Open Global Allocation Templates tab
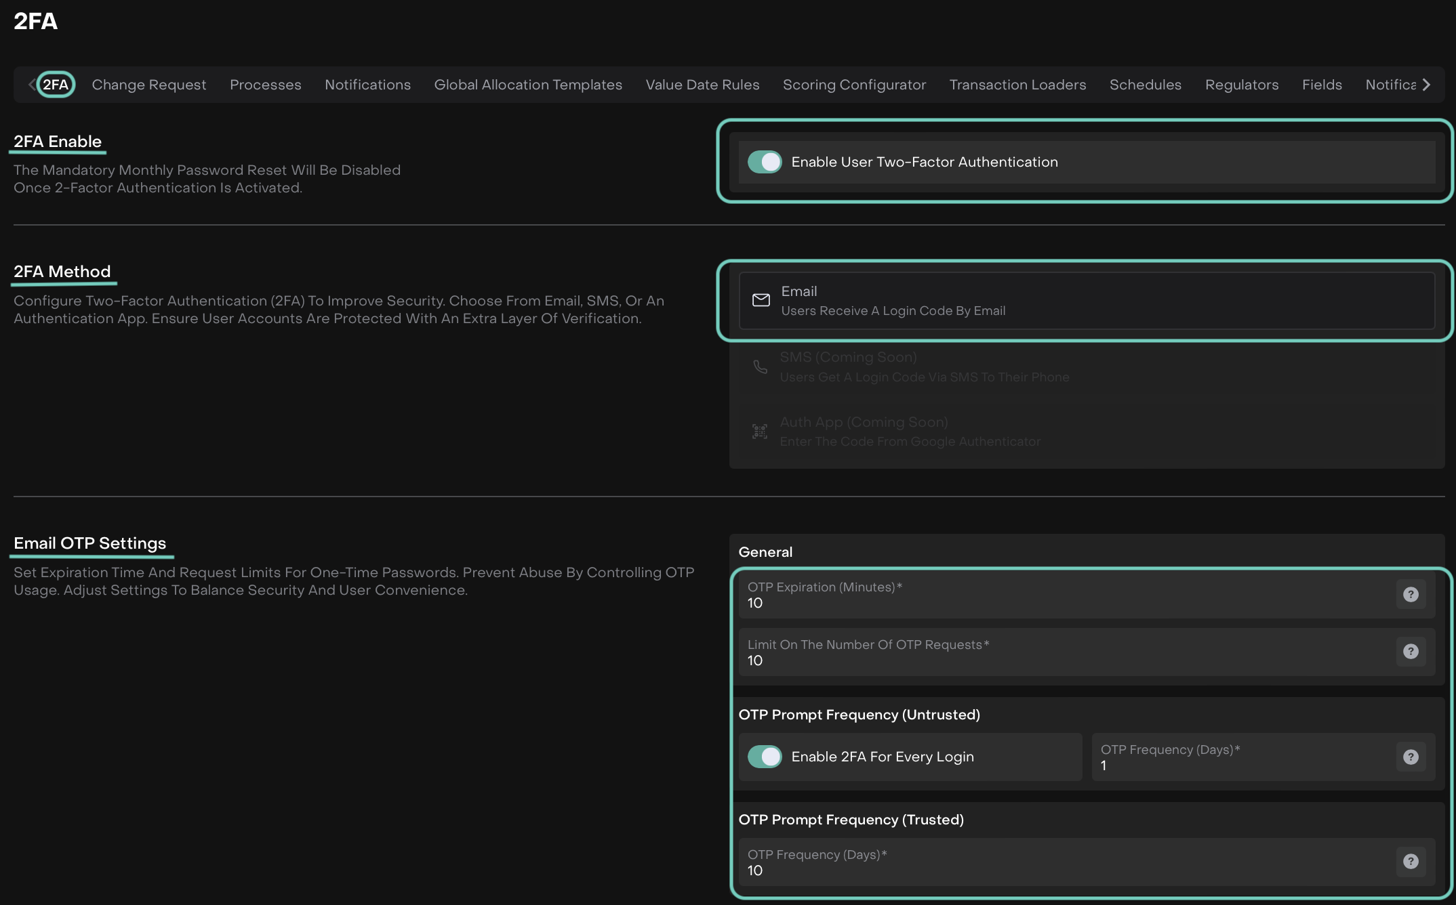This screenshot has width=1456, height=905. (528, 85)
